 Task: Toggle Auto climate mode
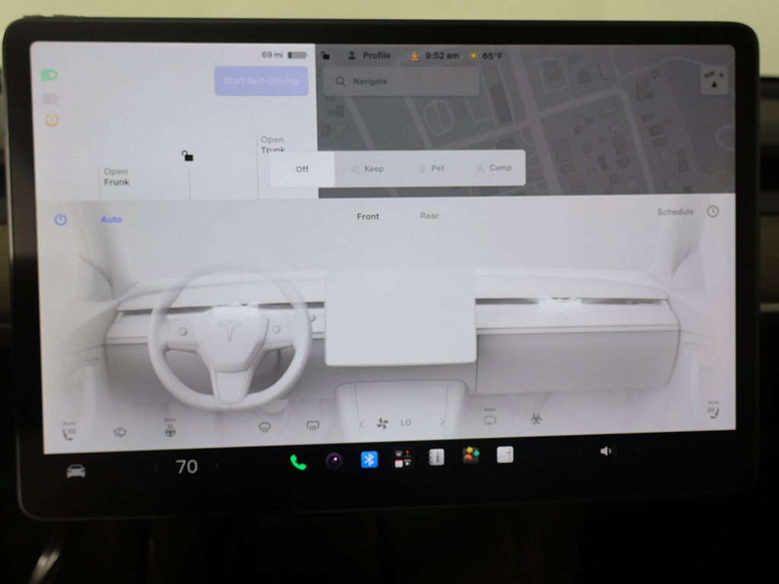[111, 220]
